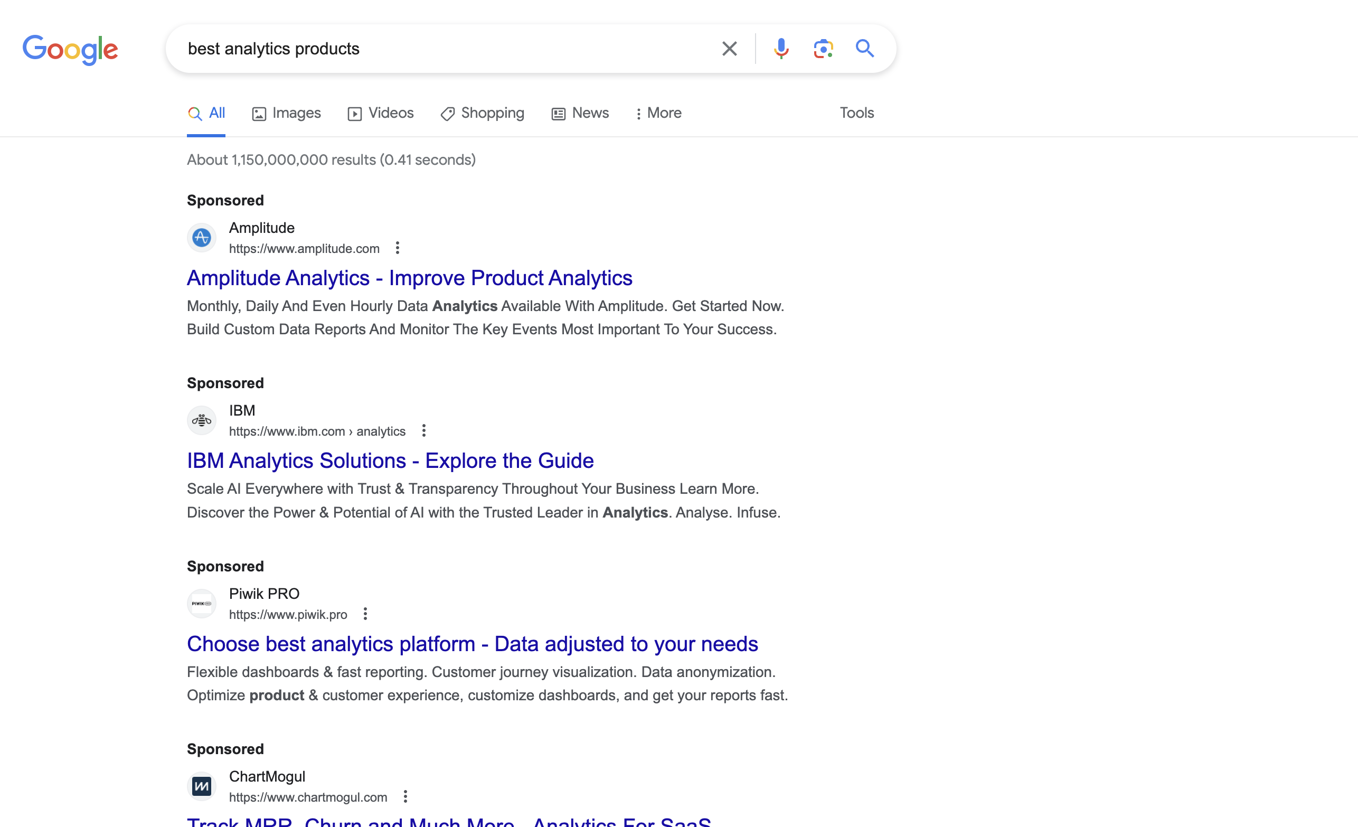Switch to the Shopping tab
This screenshot has height=827, width=1358.
[482, 113]
